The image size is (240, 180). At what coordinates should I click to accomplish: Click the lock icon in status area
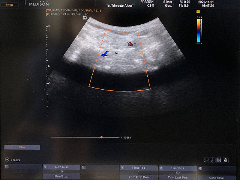(x=226, y=160)
